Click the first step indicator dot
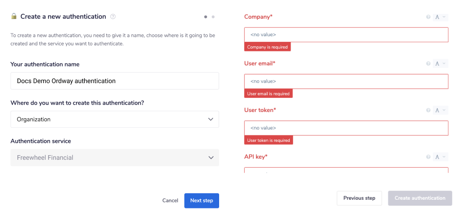Image resolution: width=463 pixels, height=219 pixels. point(206,17)
